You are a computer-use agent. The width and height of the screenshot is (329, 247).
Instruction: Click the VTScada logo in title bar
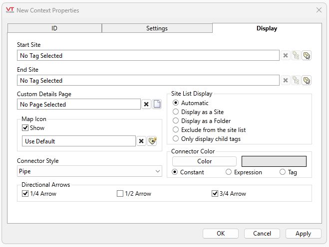click(10, 10)
